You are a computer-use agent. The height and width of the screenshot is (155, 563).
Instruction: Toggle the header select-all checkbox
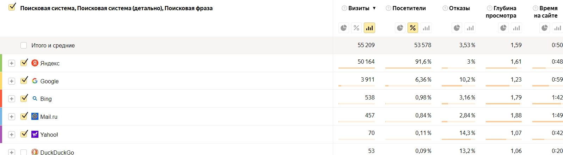point(12,7)
